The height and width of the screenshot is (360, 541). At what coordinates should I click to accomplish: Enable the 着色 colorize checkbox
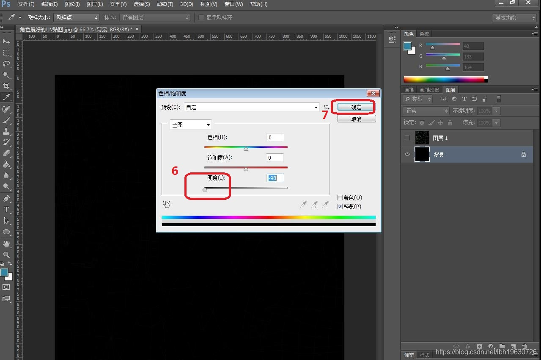(340, 198)
